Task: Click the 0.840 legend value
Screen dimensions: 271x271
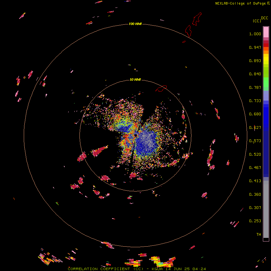Action: click(x=255, y=74)
